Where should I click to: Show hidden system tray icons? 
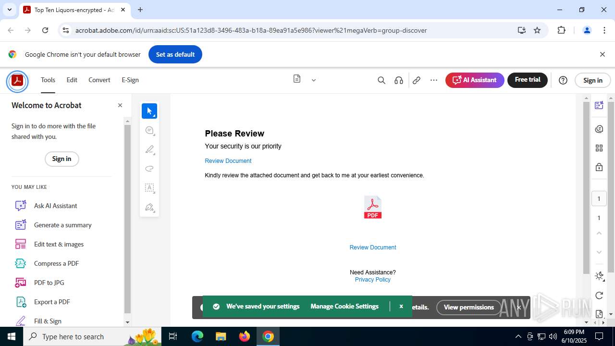click(x=518, y=336)
